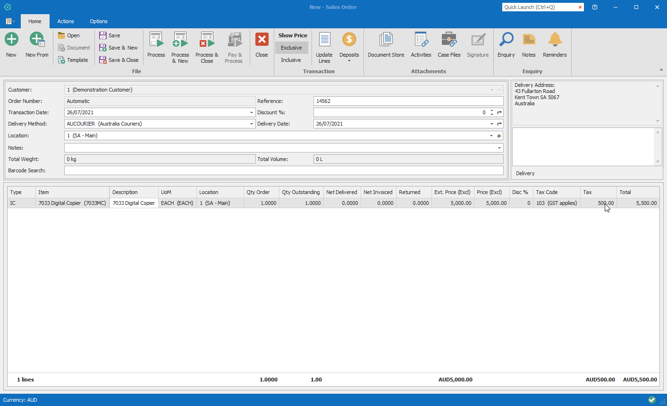Image resolution: width=667 pixels, height=406 pixels.
Task: Select Exclusive price display
Action: [291, 48]
